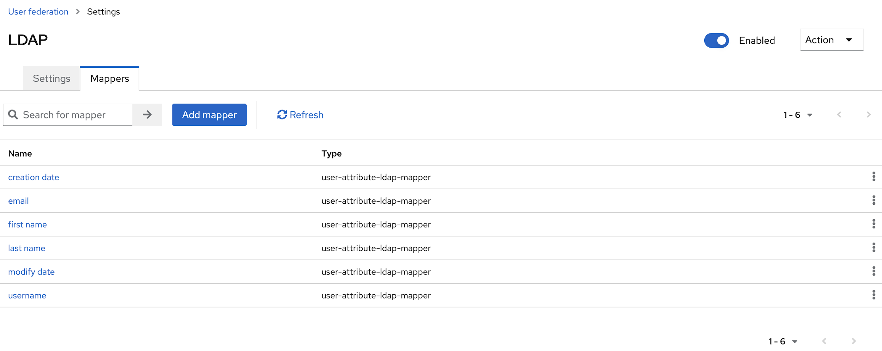Click the search arrow submit icon
The width and height of the screenshot is (882, 351).
coord(147,115)
